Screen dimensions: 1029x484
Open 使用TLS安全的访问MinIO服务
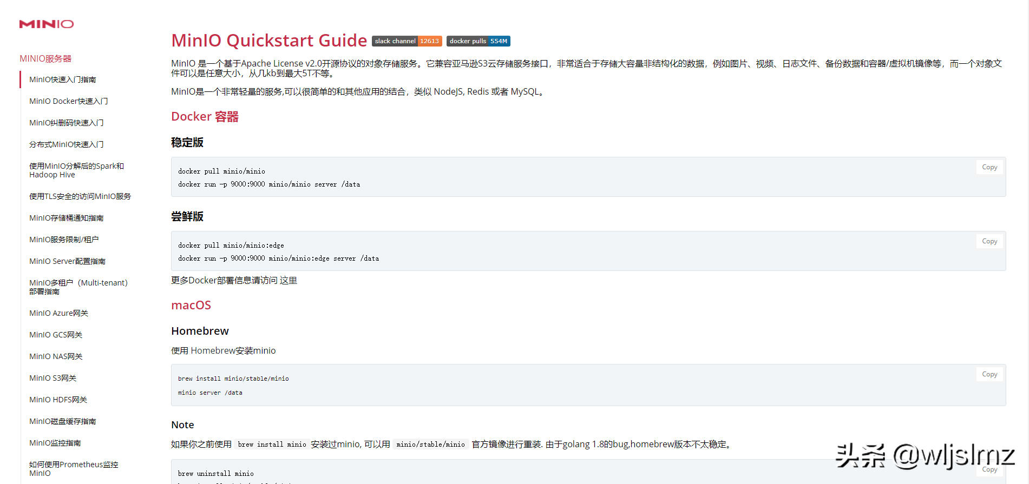80,196
